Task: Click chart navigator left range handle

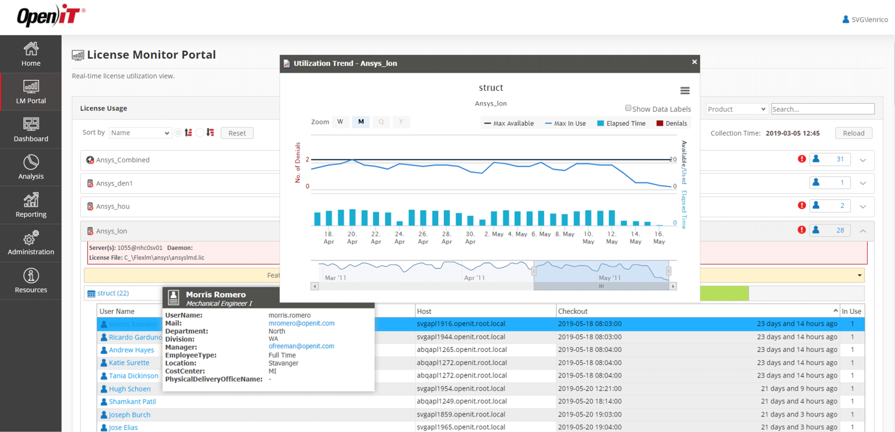Action: (534, 271)
